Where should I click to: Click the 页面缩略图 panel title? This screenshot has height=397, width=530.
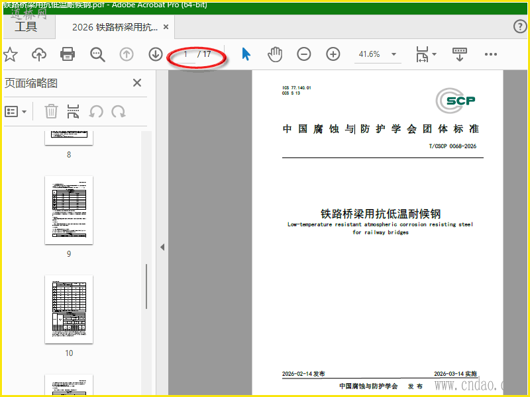pyautogui.click(x=31, y=83)
